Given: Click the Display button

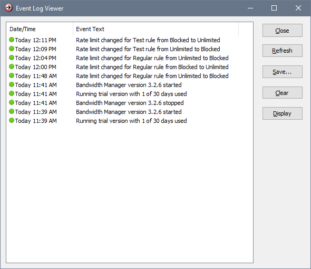Looking at the screenshot, I should (x=282, y=113).
